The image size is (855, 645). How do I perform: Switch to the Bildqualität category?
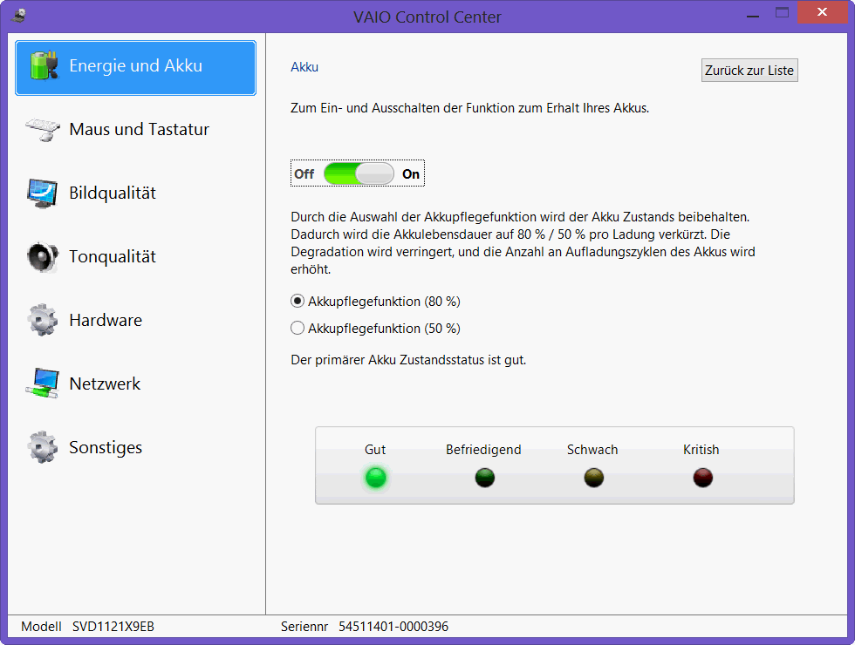pyautogui.click(x=136, y=193)
